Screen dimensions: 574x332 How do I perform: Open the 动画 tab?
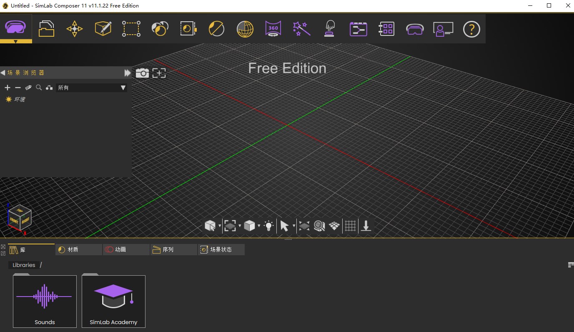126,249
